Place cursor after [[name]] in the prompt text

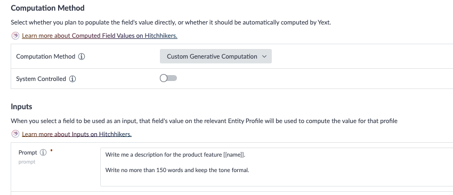[246, 155]
